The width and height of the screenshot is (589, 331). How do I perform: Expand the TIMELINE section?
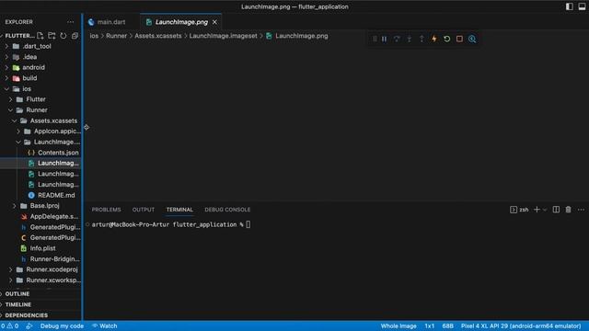coord(40,304)
